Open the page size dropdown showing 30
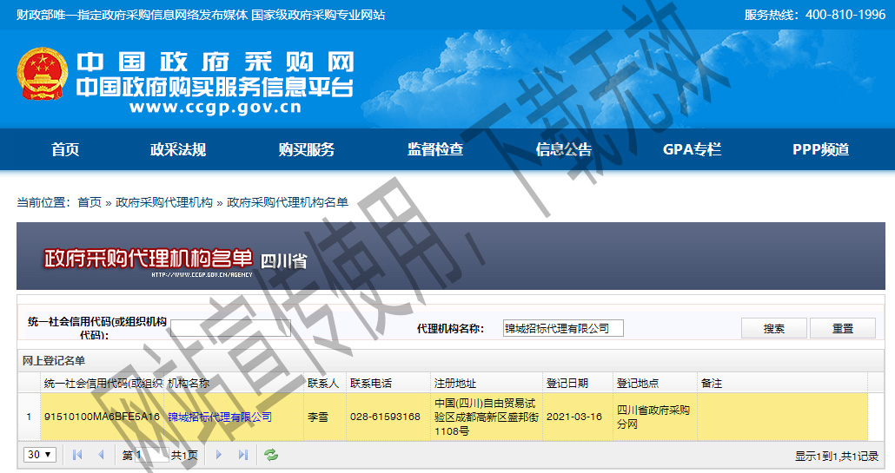 click(40, 455)
